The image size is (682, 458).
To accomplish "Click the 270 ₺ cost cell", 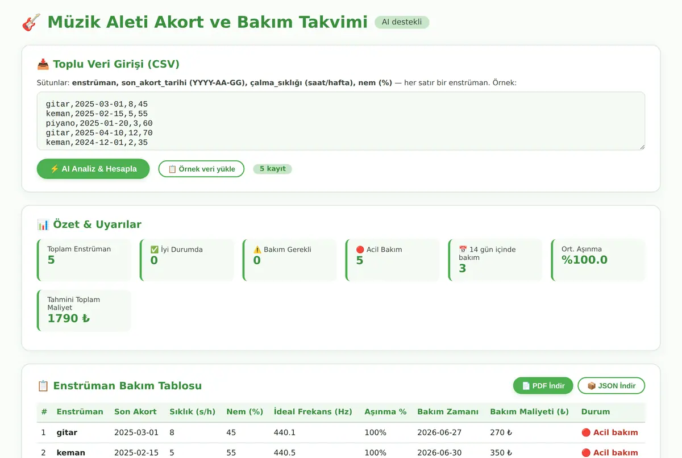I will [x=501, y=432].
